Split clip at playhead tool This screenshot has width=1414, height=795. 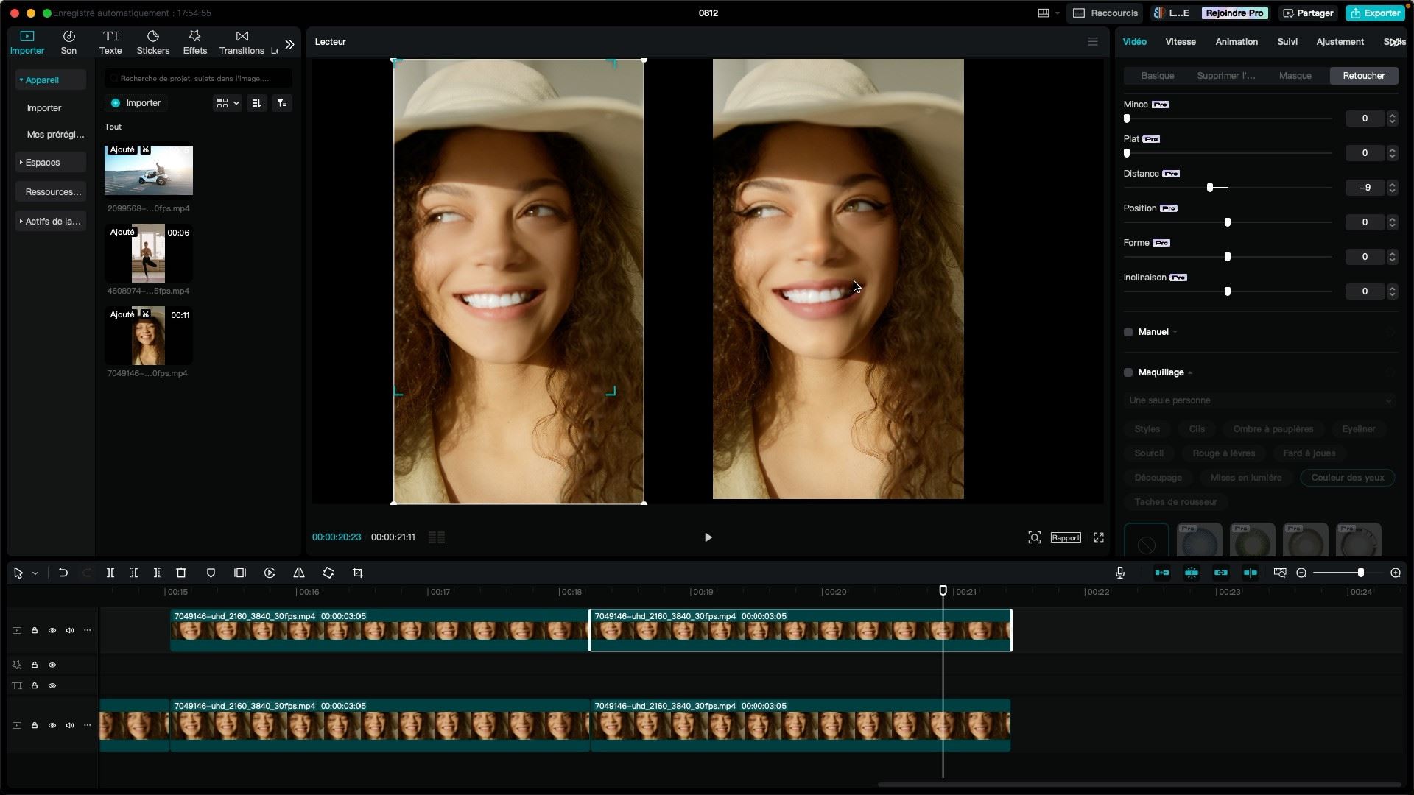click(110, 573)
